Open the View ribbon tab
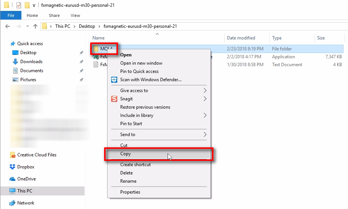 (75, 15)
